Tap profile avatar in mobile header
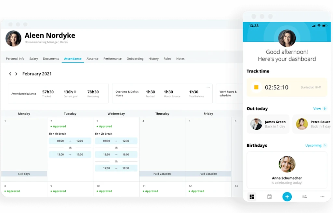Viewport: 333px width, 213px height. tap(287, 38)
